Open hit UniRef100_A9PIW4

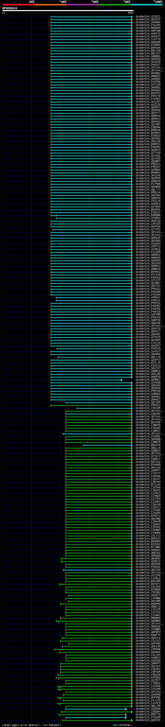coord(148,31)
